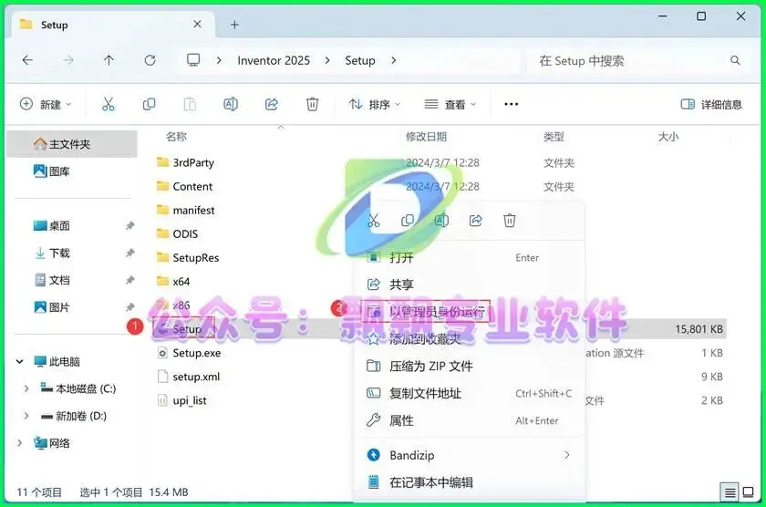Sort by the 类型 column header
Image resolution: width=766 pixels, height=507 pixels.
pos(554,136)
